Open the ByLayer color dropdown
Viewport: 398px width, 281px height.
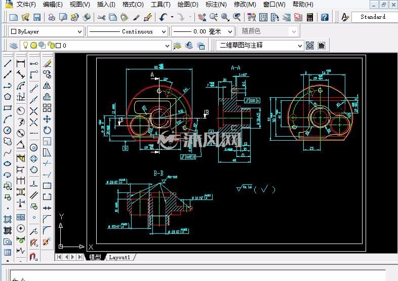coord(46,31)
